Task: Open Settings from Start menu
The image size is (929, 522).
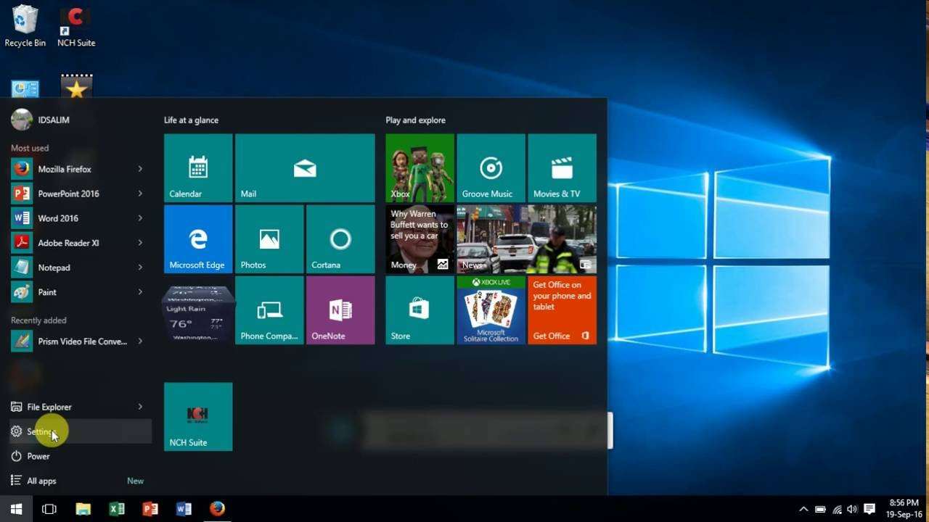Action: click(x=80, y=431)
